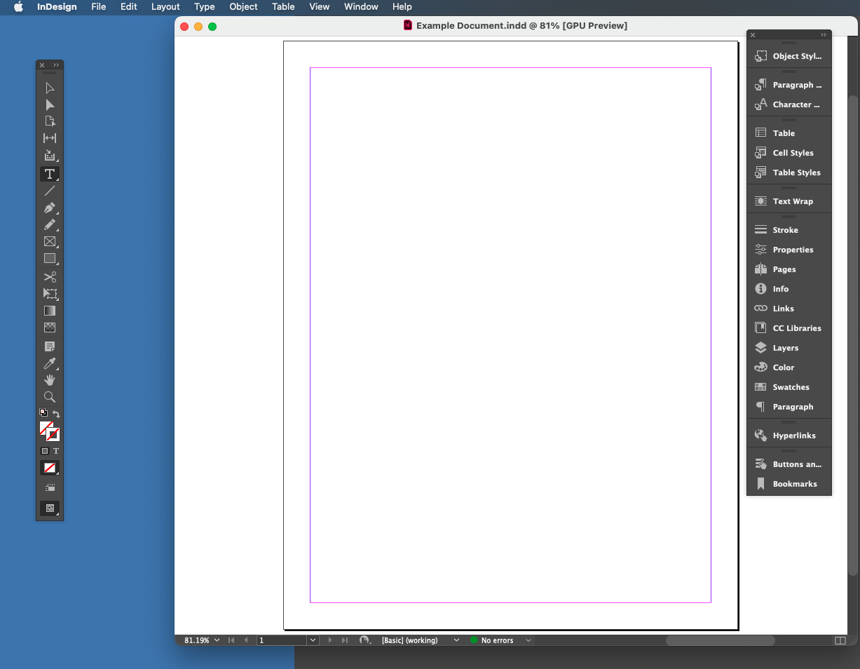Open the Swatches panel

coord(789,387)
